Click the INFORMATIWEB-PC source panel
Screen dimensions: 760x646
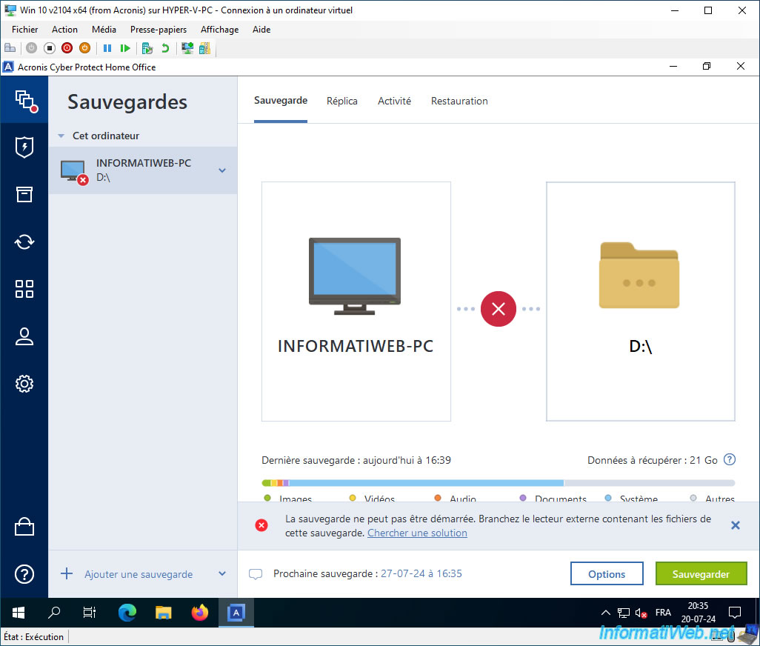pos(356,302)
